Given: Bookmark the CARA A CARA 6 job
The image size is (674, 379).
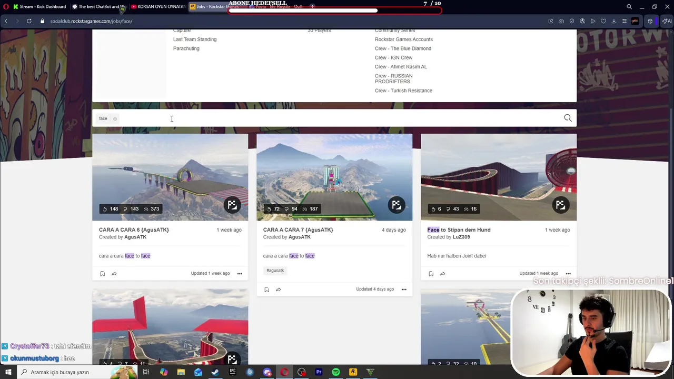Looking at the screenshot, I should tap(103, 274).
